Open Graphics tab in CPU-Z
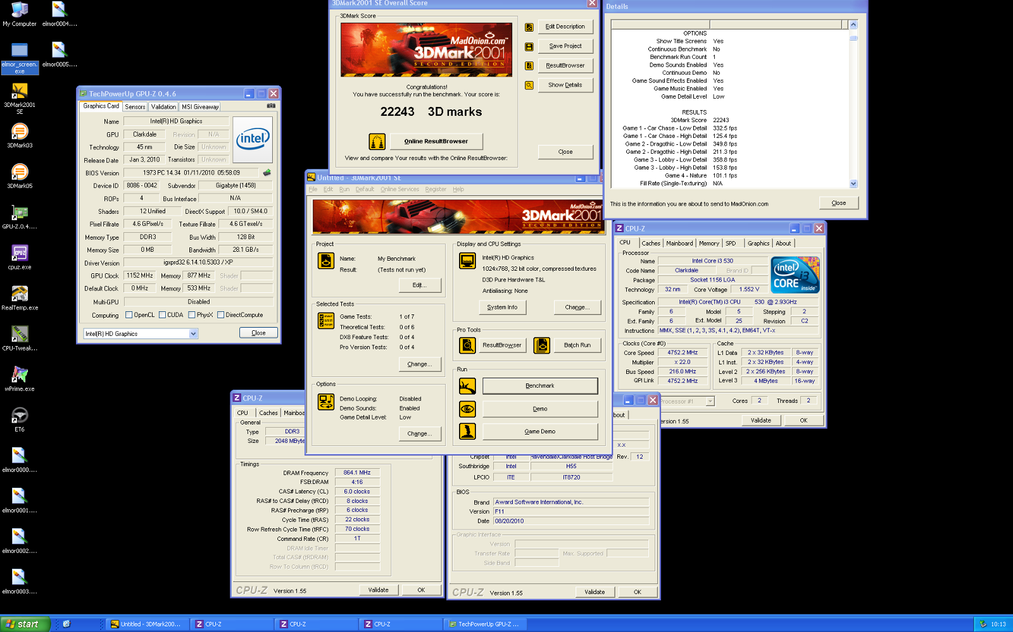Image resolution: width=1013 pixels, height=632 pixels. (758, 244)
